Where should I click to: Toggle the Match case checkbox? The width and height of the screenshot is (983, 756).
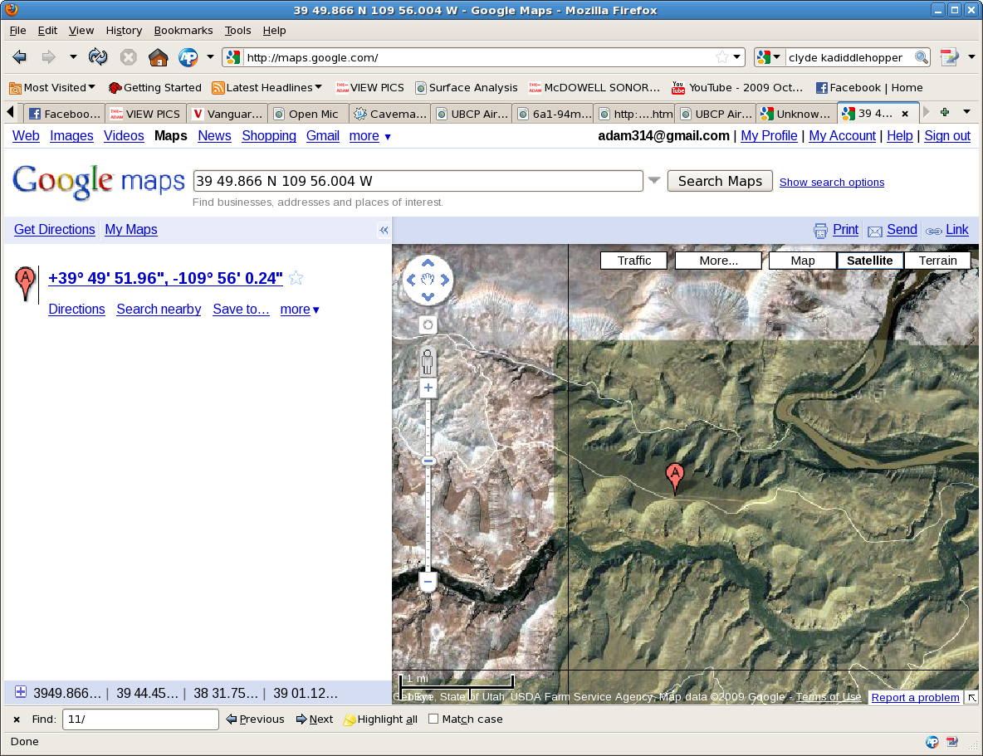(x=433, y=719)
